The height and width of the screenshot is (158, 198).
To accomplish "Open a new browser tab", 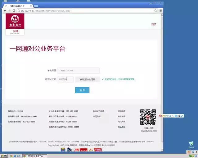I will (36, 6).
